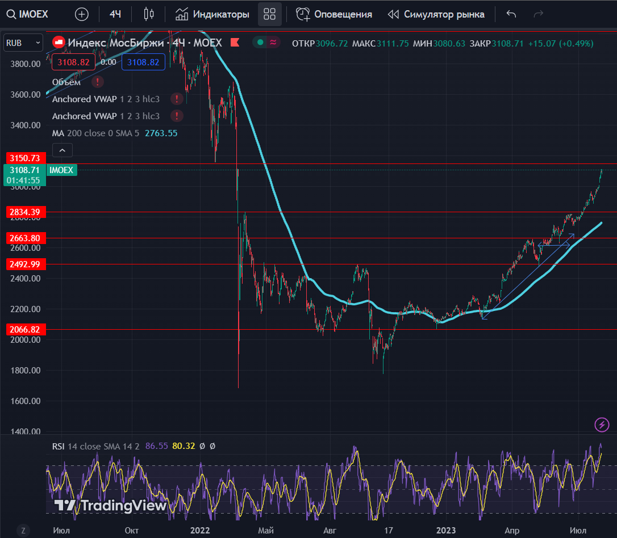Click the 2066.82 price line label
Viewport: 617px width, 538px height.
pyautogui.click(x=25, y=329)
